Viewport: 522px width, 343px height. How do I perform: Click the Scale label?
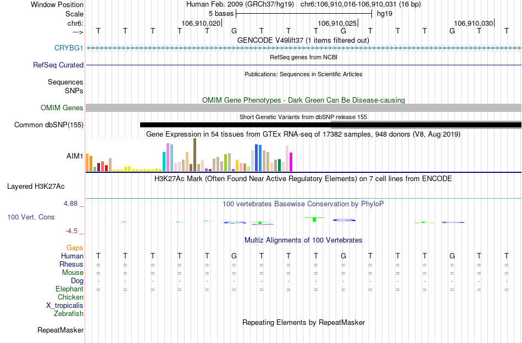[74, 14]
